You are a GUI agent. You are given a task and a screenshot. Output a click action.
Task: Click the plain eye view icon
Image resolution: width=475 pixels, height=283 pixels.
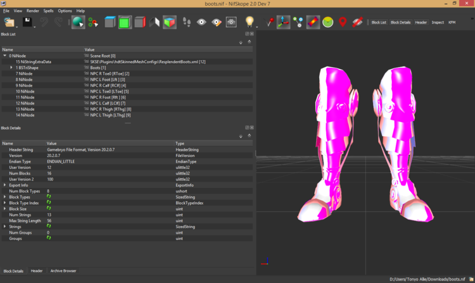click(201, 22)
